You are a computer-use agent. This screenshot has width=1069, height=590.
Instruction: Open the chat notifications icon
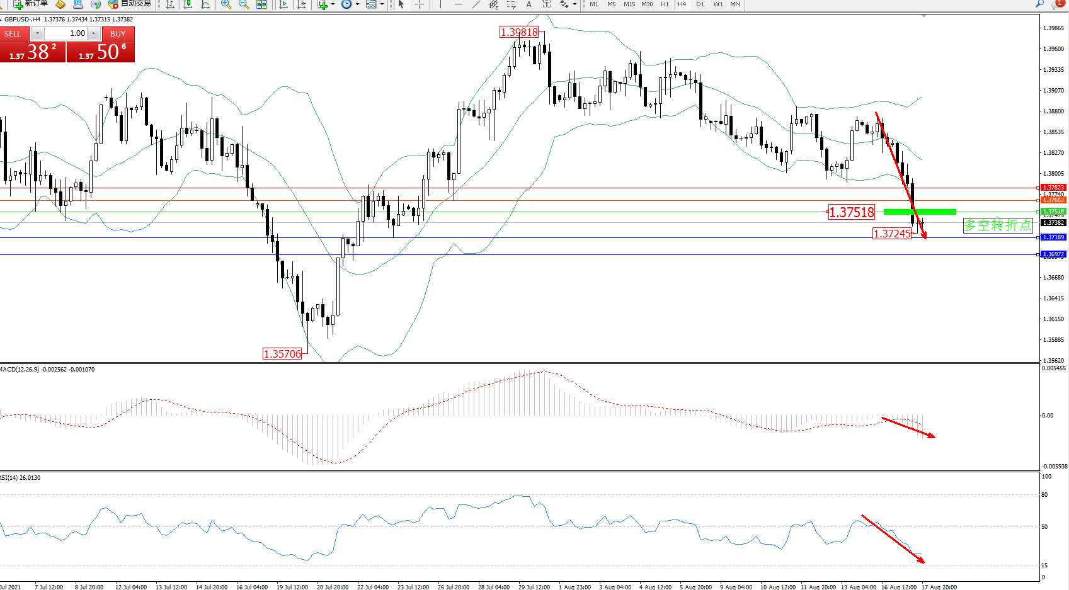tap(1058, 4)
